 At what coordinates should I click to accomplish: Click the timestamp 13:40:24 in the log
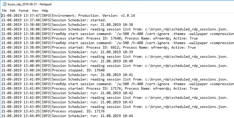[32, 70]
